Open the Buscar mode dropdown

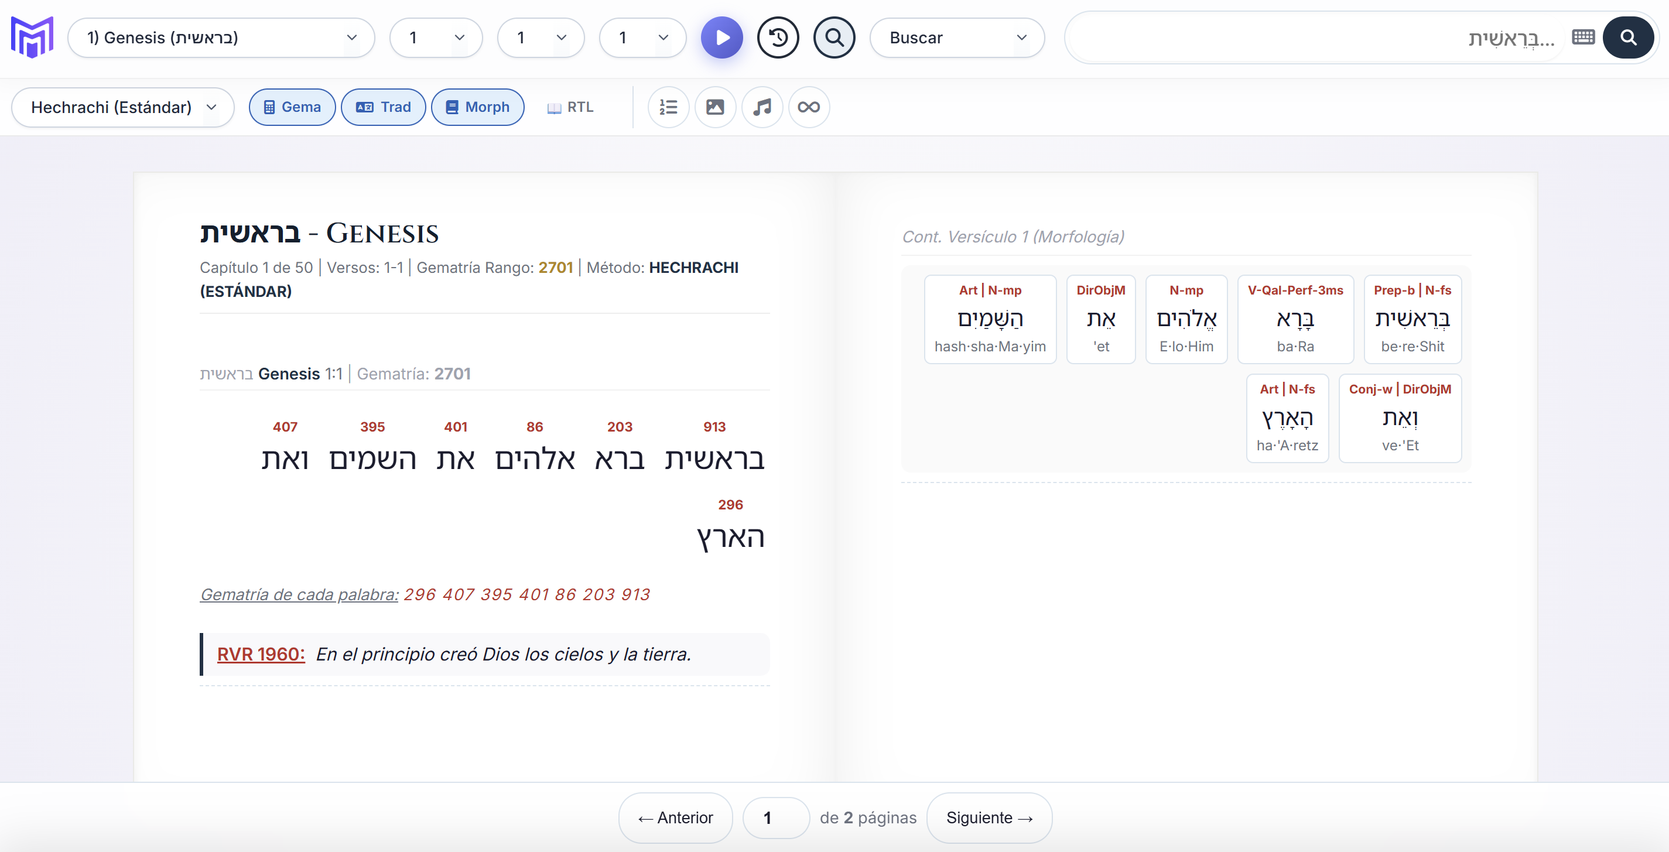coord(956,37)
